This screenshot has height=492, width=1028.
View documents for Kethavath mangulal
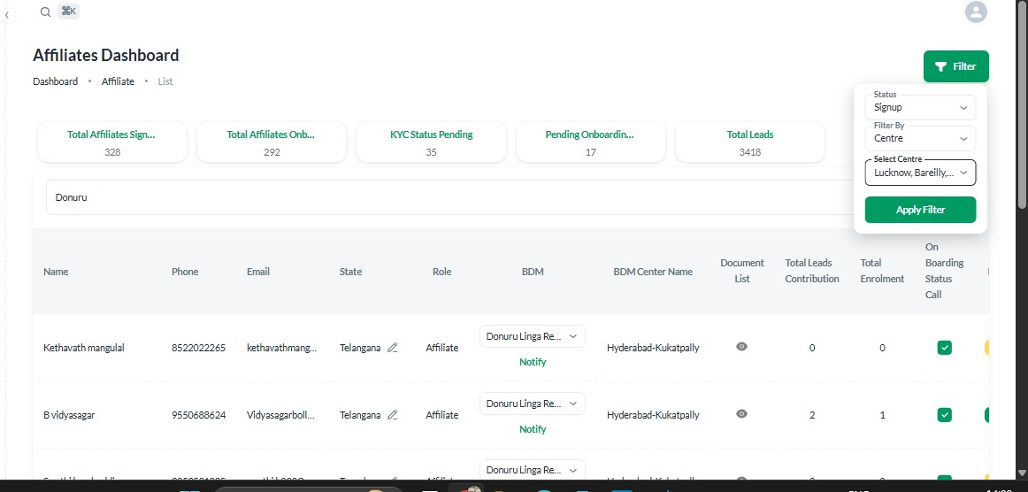pyautogui.click(x=741, y=347)
